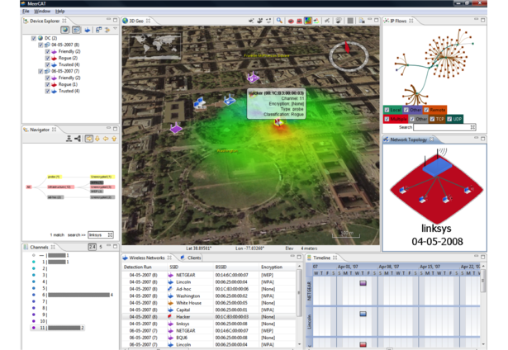
Task: Click the compass on the 3D map
Action: coord(349,56)
